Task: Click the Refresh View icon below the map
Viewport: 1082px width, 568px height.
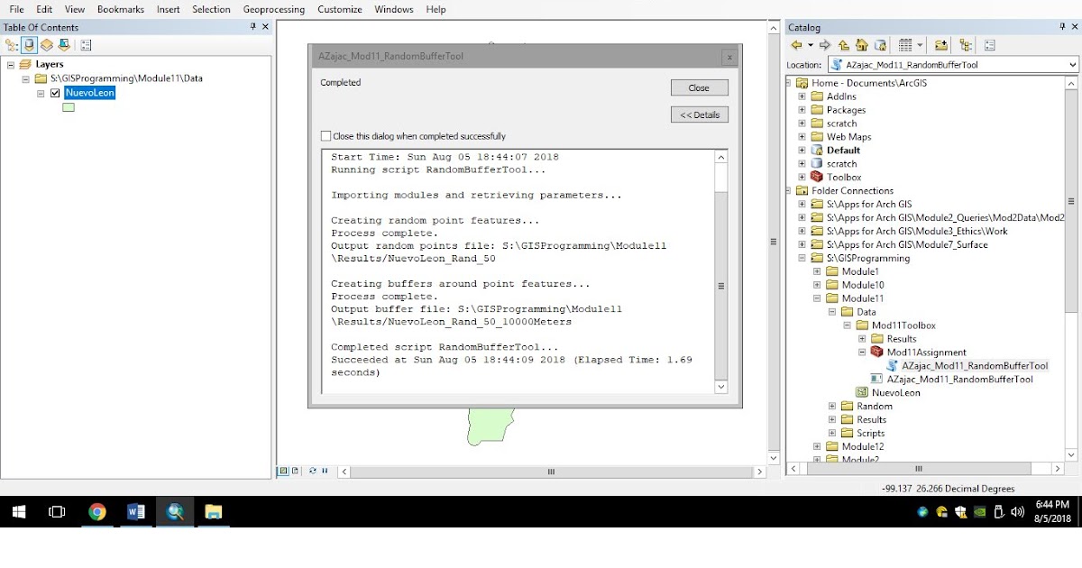Action: [313, 471]
